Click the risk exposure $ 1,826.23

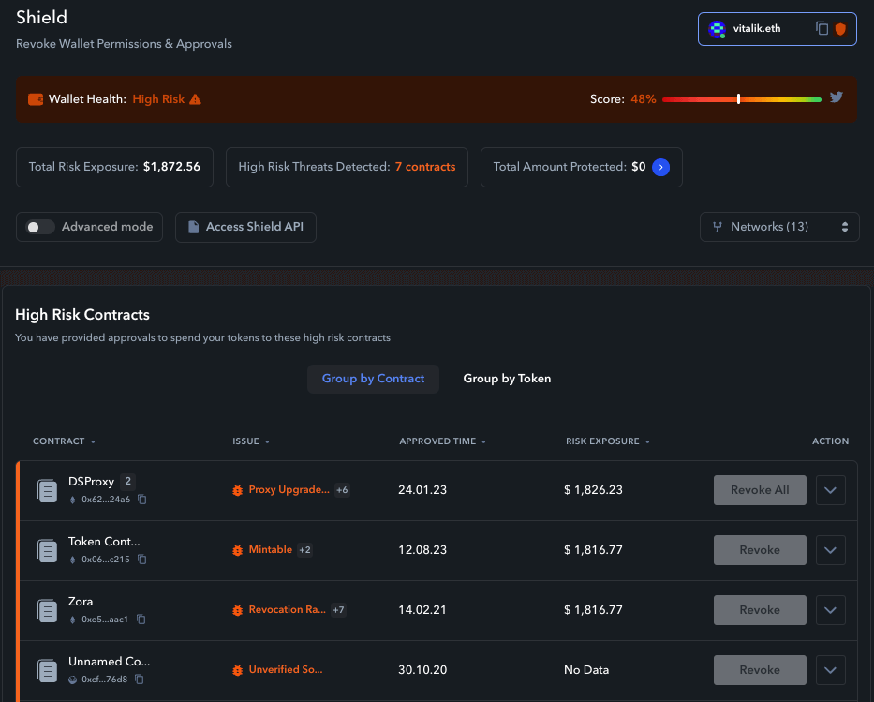pos(593,490)
